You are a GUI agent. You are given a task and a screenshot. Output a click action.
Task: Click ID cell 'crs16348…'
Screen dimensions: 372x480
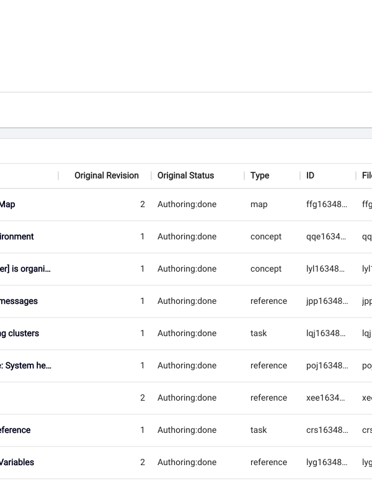[327, 430]
